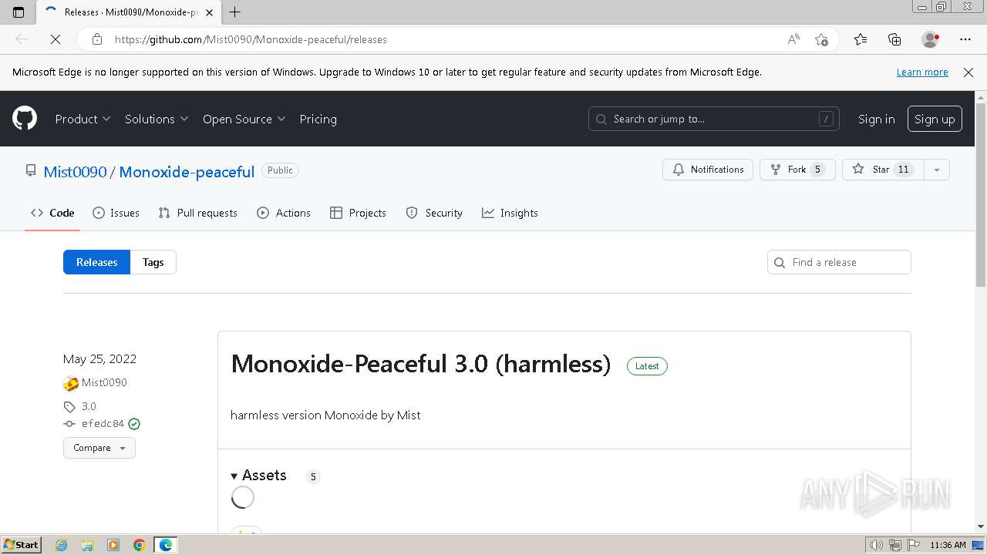Click the taskbar clock showing 11:36 AM
The image size is (987, 555).
(948, 545)
